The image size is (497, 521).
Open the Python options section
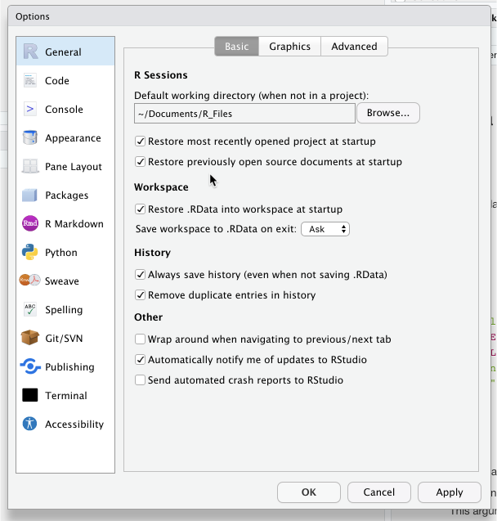[x=65, y=252]
